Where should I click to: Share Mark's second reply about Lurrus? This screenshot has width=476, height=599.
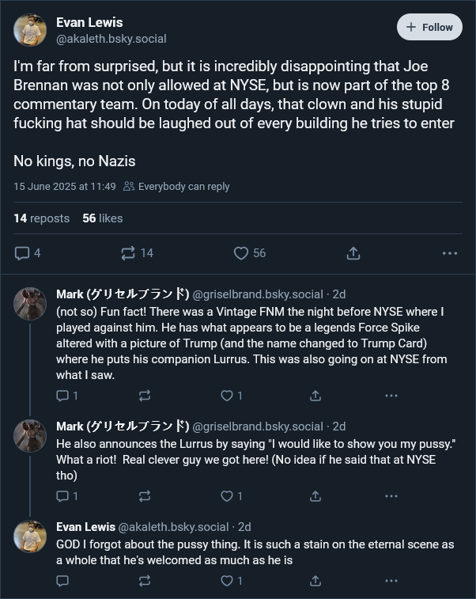(315, 496)
